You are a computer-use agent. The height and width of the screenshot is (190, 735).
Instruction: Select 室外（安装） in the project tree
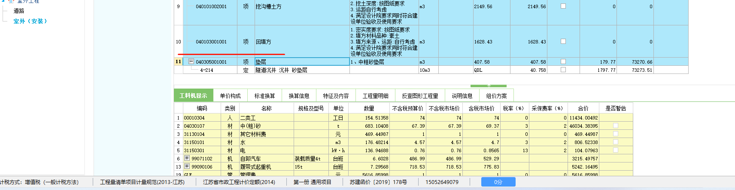click(30, 21)
